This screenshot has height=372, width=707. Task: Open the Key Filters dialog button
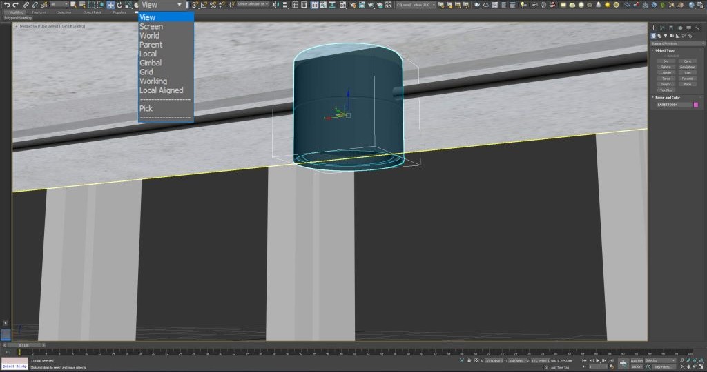(664, 366)
